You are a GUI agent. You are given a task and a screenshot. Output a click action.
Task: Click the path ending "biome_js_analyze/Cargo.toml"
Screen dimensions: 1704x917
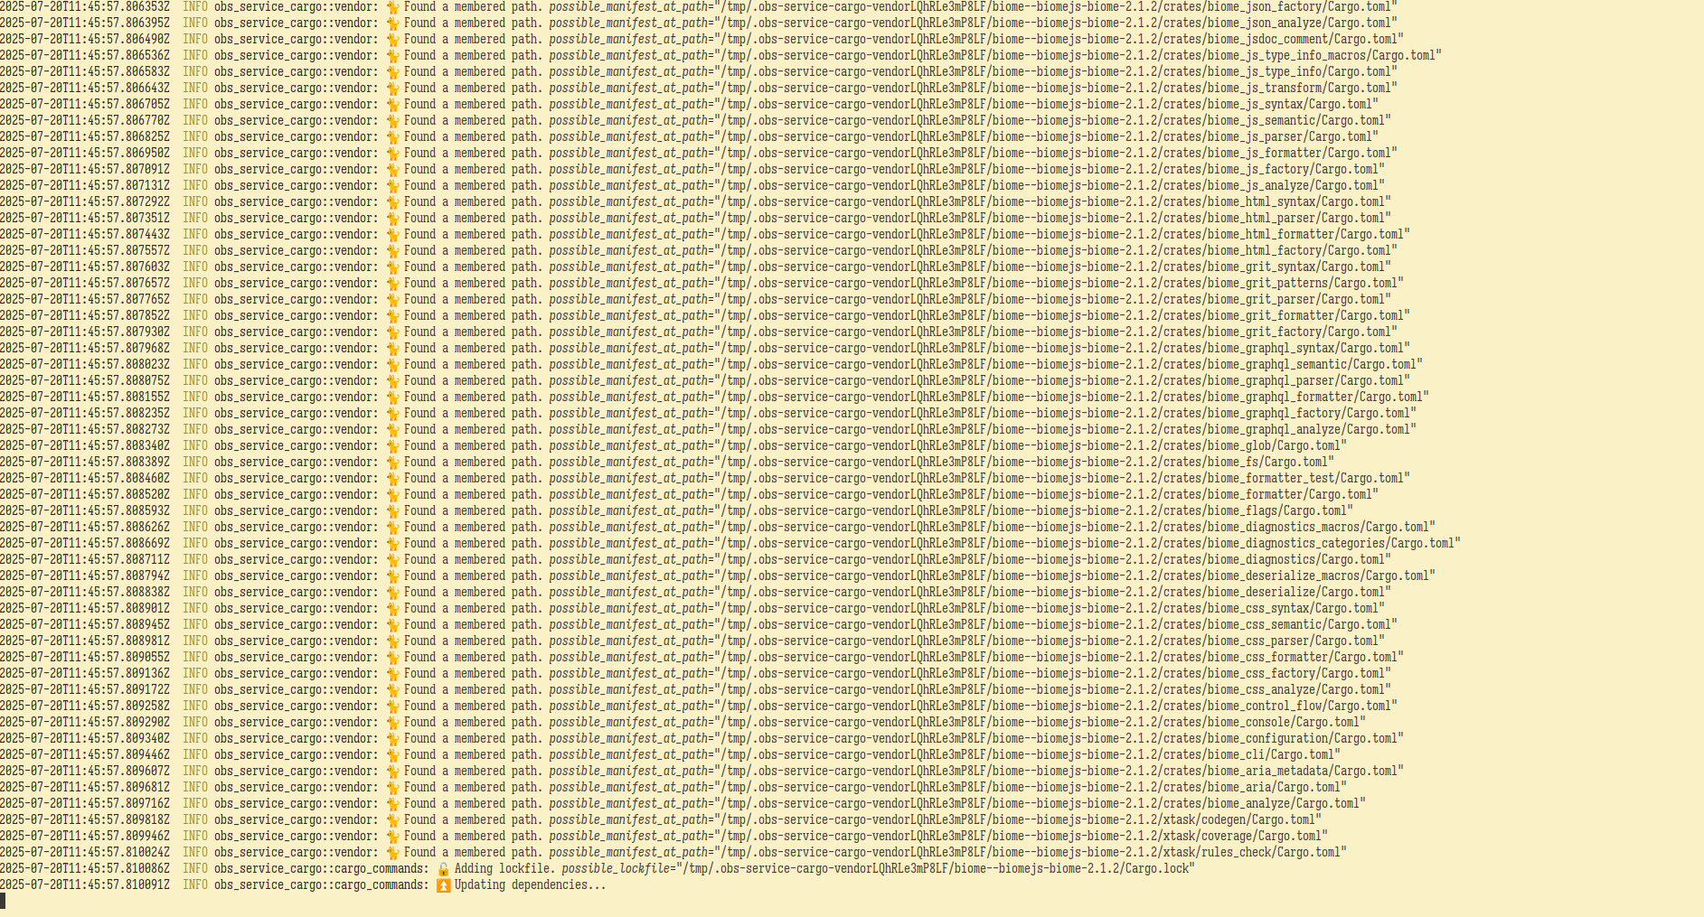pyautogui.click(x=1049, y=185)
